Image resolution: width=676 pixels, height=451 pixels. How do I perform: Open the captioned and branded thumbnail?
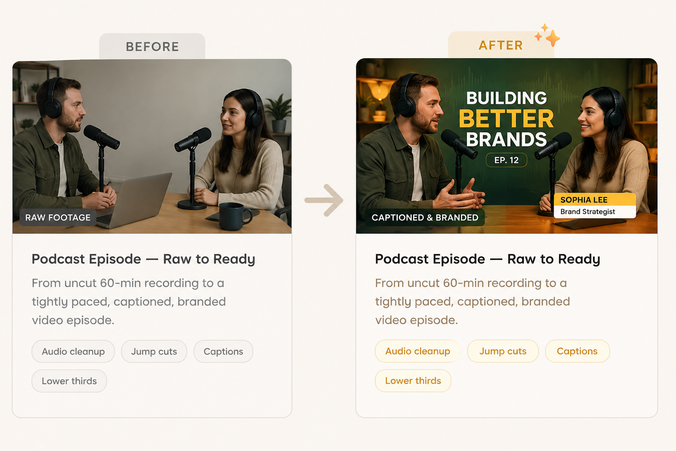pos(507,146)
